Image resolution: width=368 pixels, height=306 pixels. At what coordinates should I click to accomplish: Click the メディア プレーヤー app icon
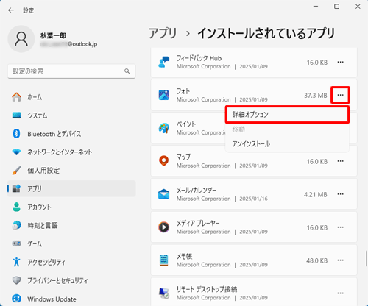(163, 227)
